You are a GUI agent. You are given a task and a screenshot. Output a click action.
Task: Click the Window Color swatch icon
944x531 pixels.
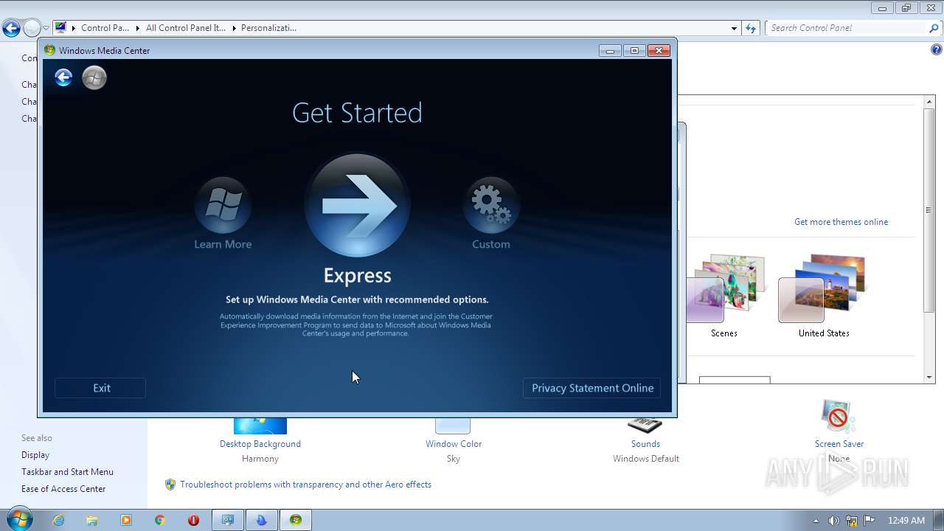(x=453, y=426)
